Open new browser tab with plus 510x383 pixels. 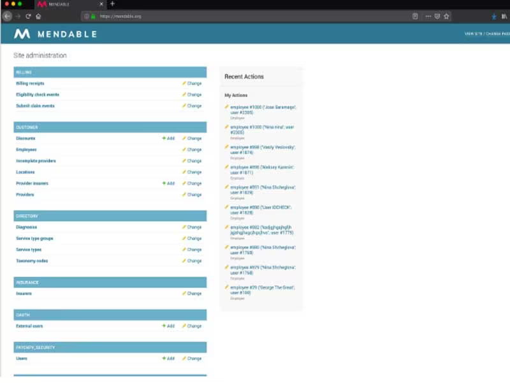[x=113, y=4]
